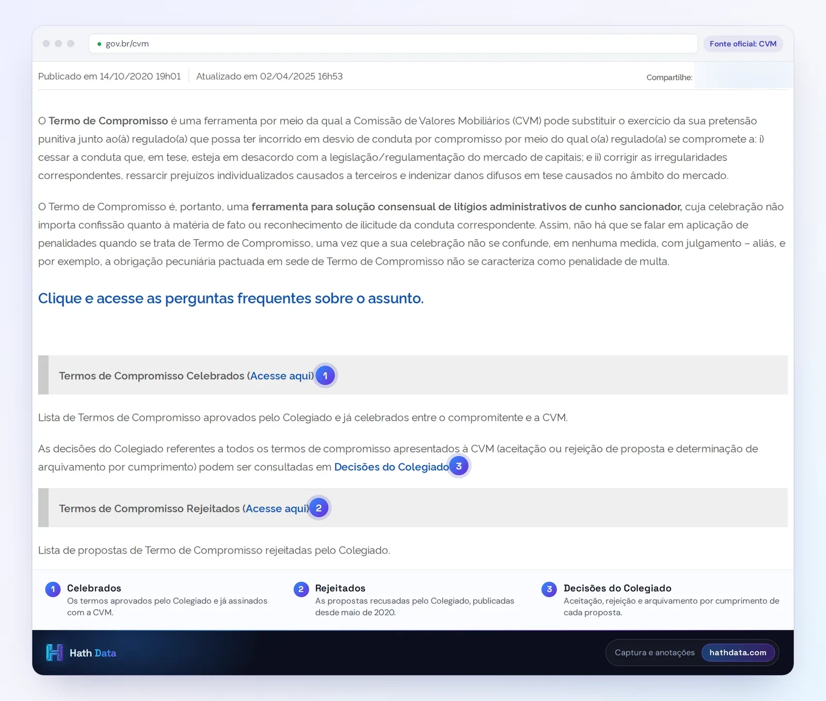Click the "Atualizado em 02/04/2025 16h53" text
The height and width of the screenshot is (701, 826).
pyautogui.click(x=269, y=76)
